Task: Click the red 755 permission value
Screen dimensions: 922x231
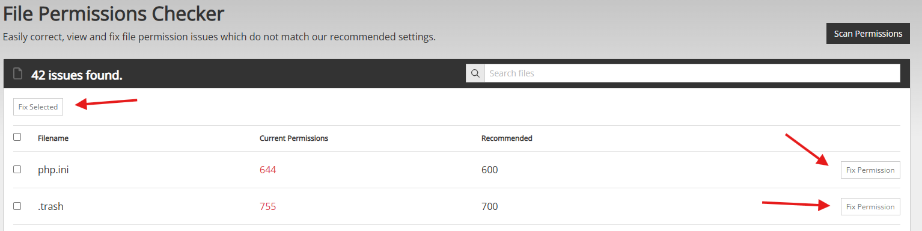Action: click(268, 207)
